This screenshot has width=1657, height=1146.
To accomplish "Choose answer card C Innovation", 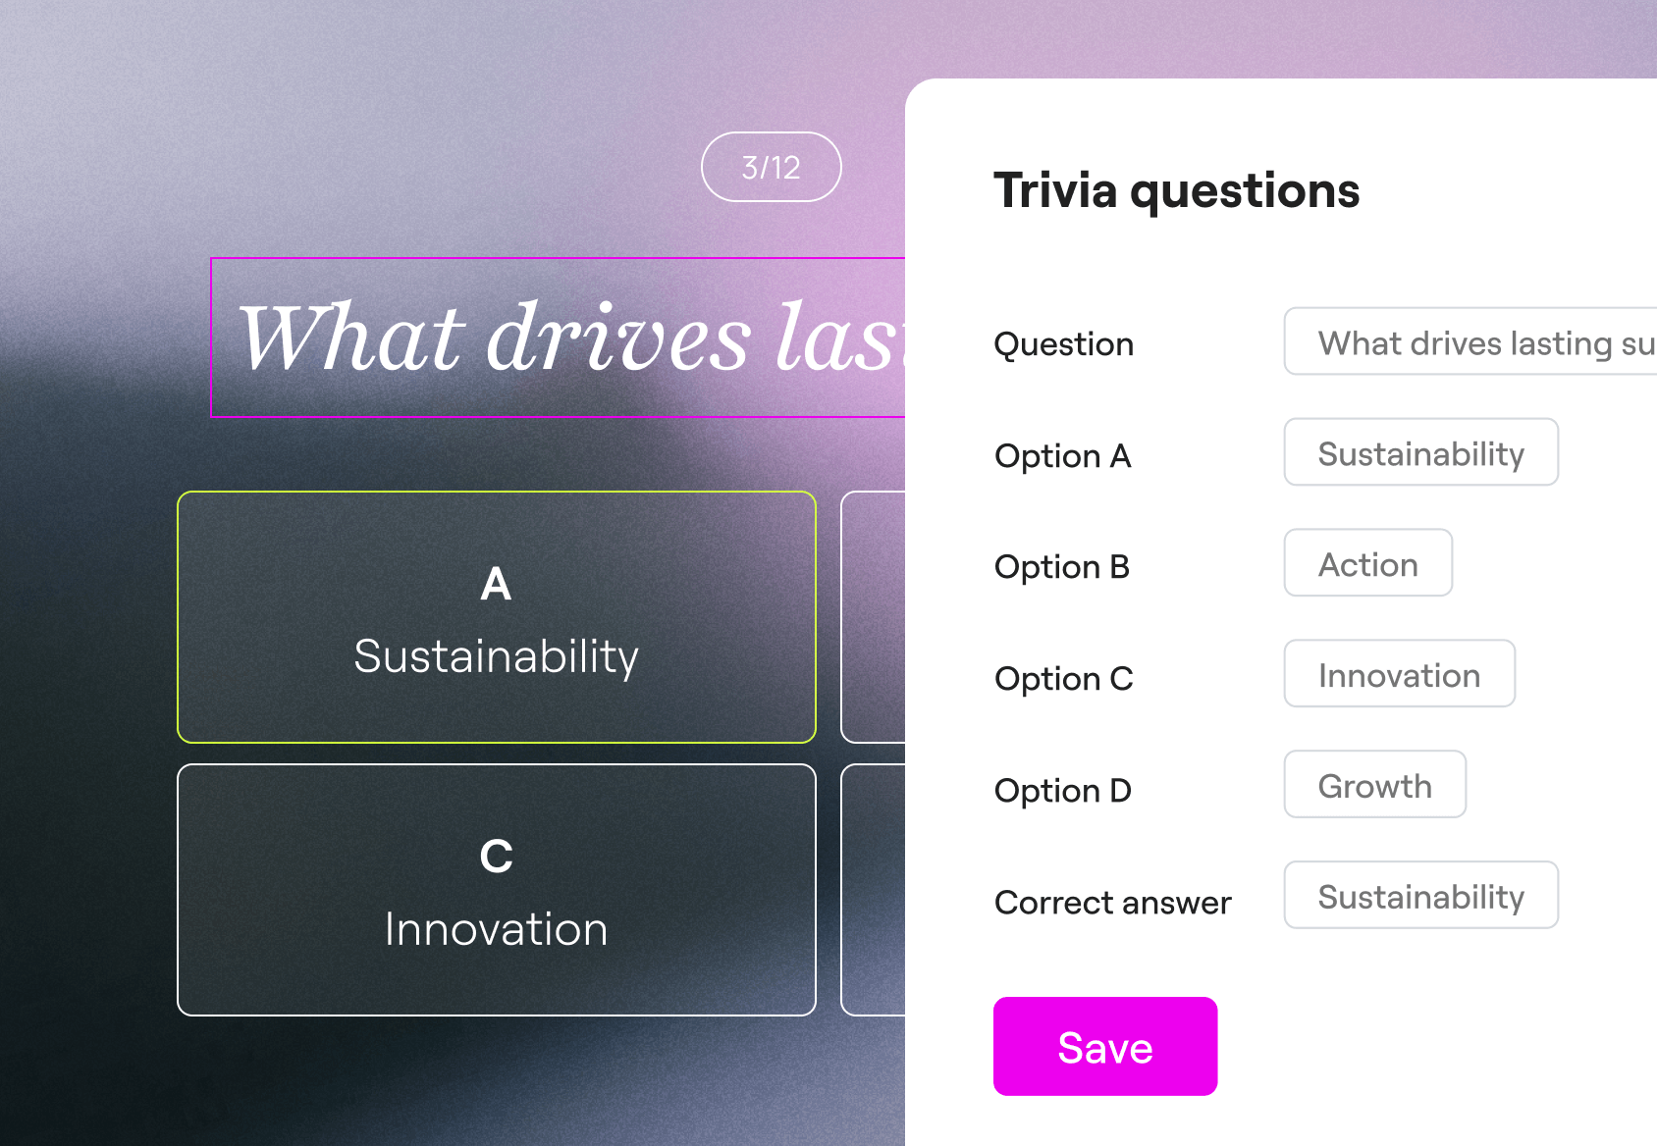I will [x=497, y=890].
